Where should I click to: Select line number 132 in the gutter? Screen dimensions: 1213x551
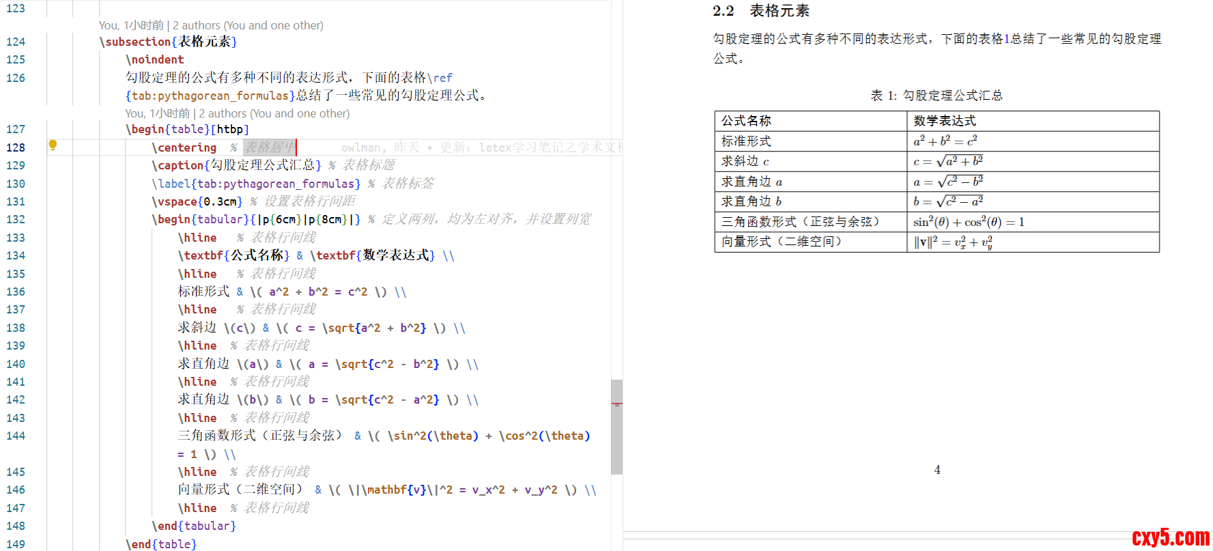click(x=16, y=219)
